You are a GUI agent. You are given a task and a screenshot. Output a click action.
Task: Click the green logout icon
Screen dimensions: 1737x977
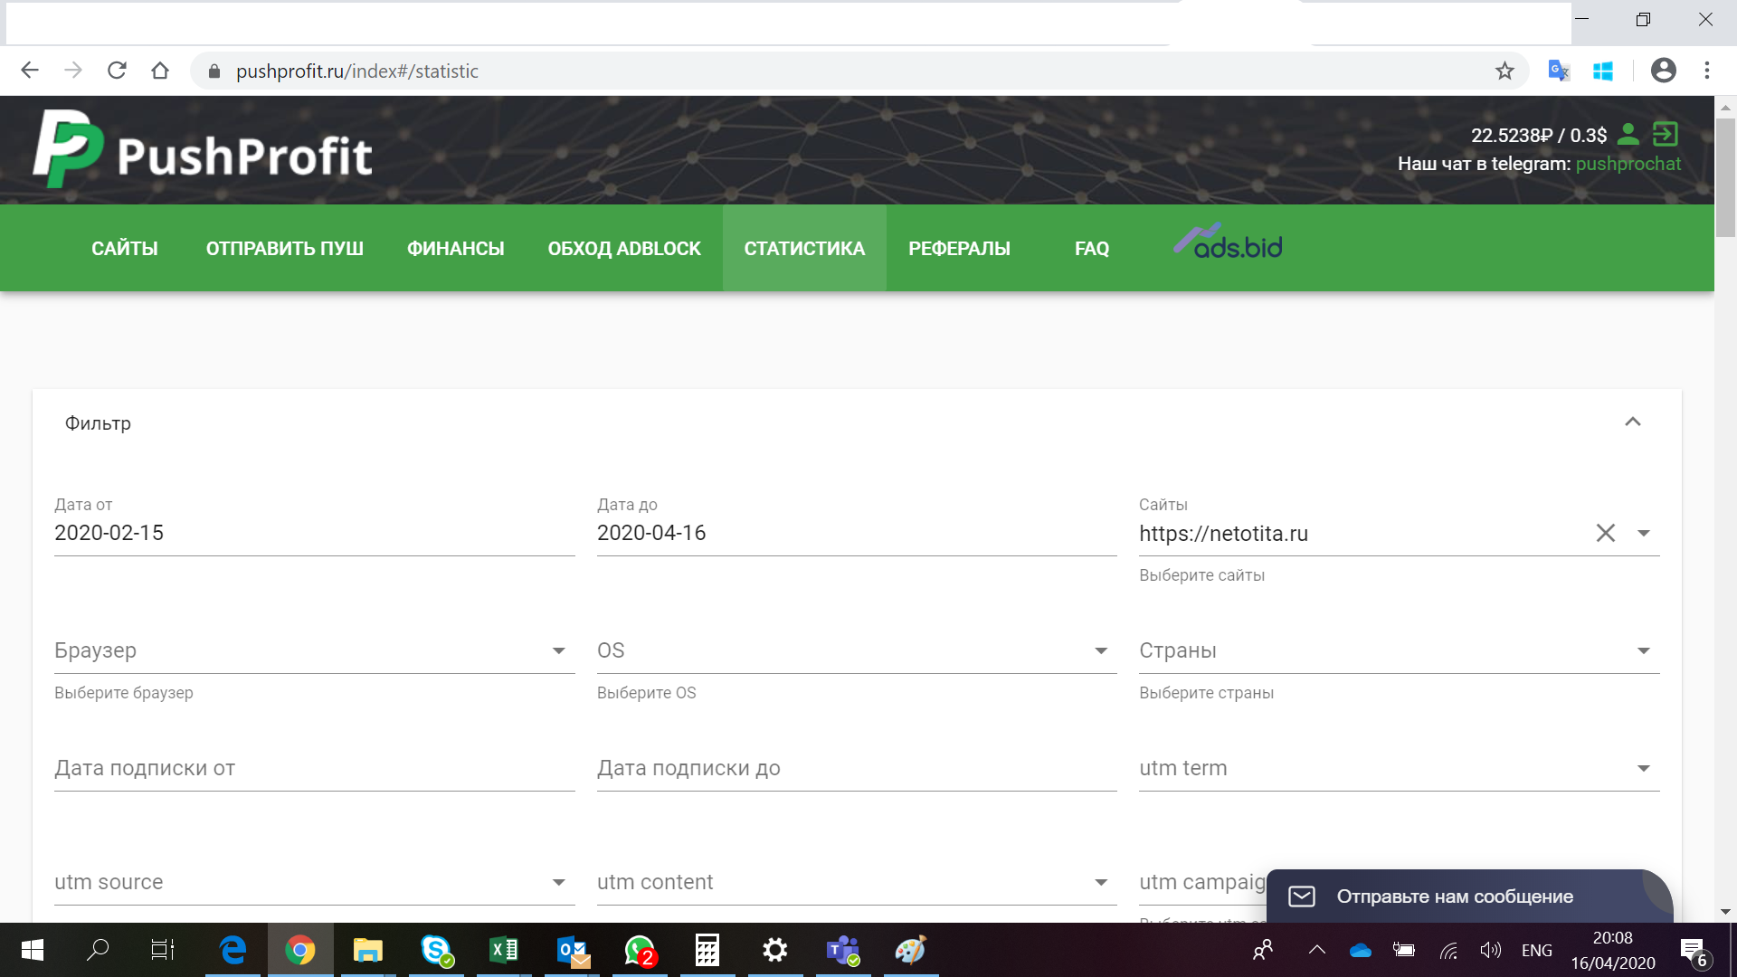[1665, 135]
